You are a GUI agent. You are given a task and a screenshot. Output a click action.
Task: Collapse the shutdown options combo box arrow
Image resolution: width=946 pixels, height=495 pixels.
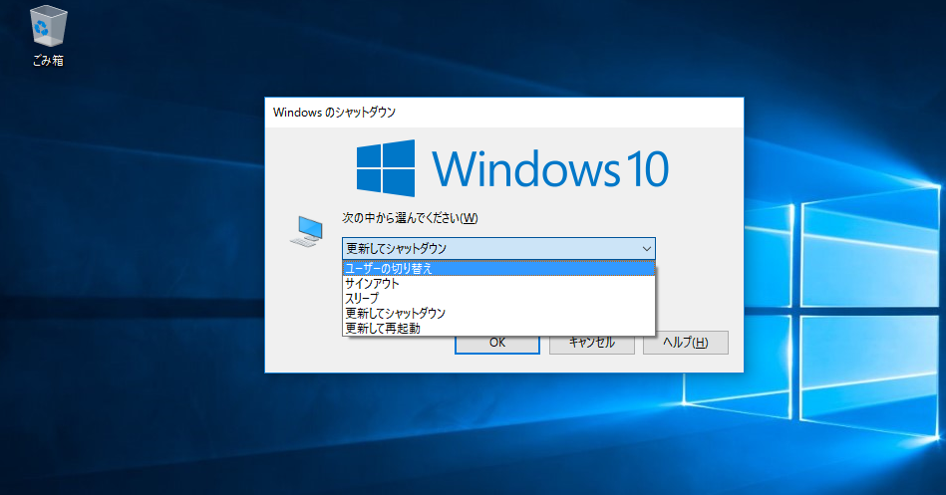tap(646, 248)
